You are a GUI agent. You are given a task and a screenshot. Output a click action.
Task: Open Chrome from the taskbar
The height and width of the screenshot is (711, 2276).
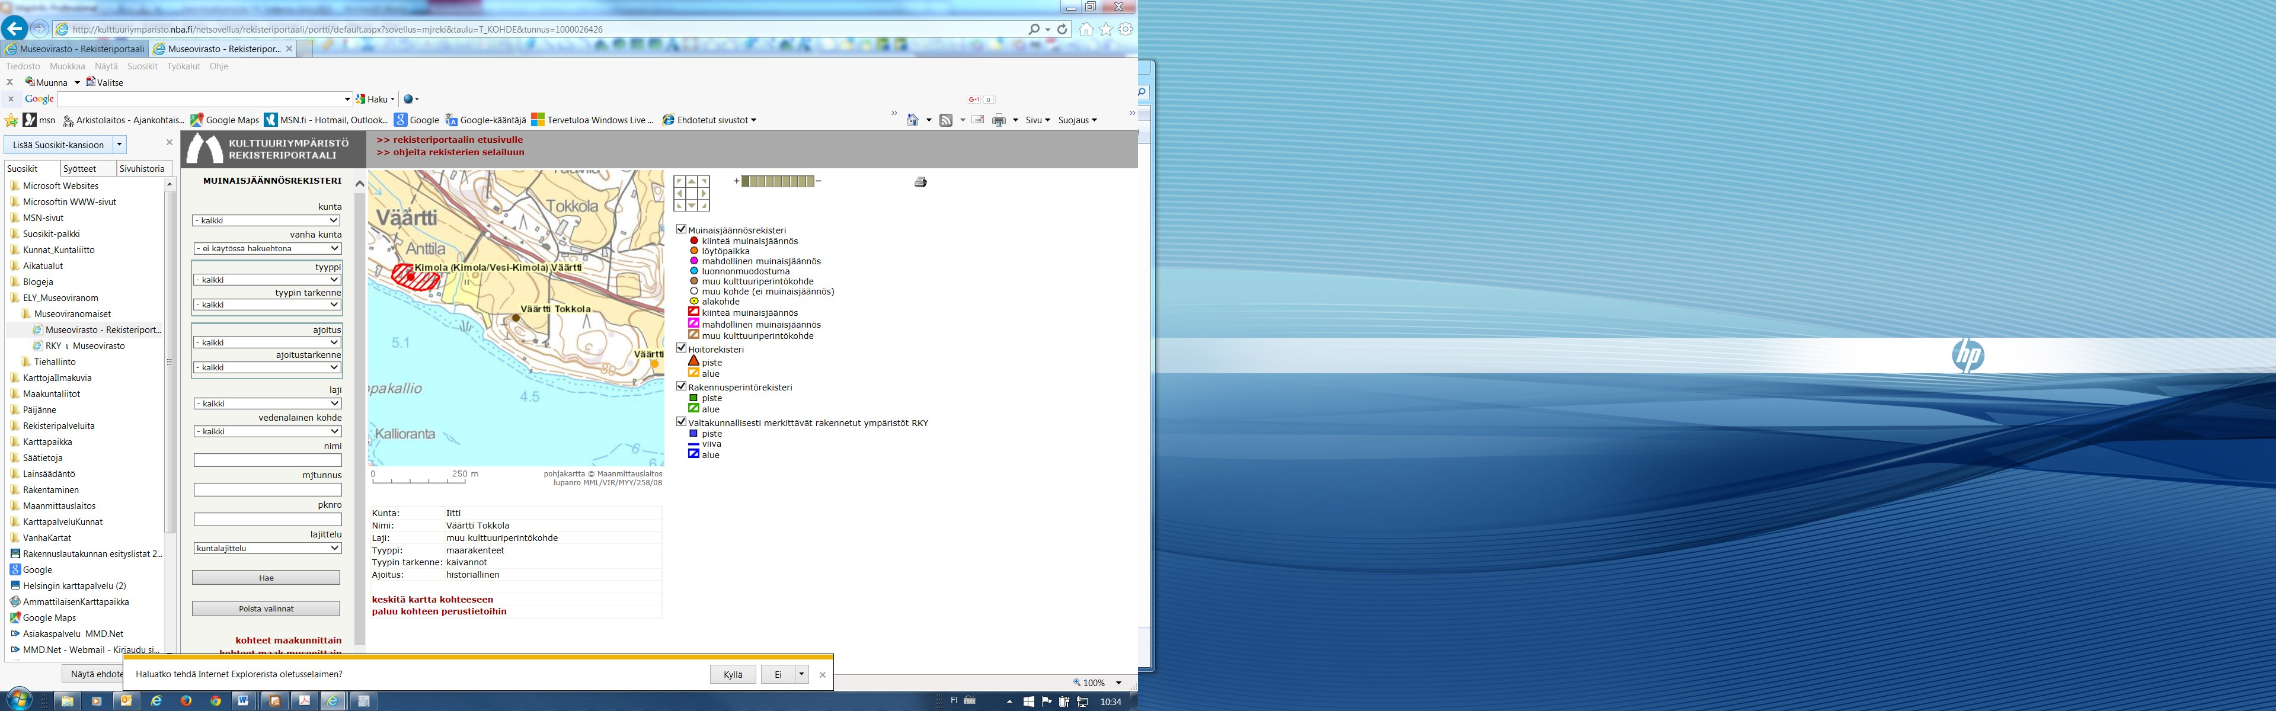pos(215,702)
